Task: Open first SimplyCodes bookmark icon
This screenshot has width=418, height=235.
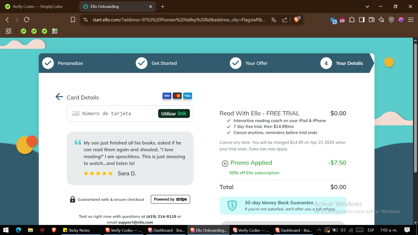Action: click(x=24, y=31)
